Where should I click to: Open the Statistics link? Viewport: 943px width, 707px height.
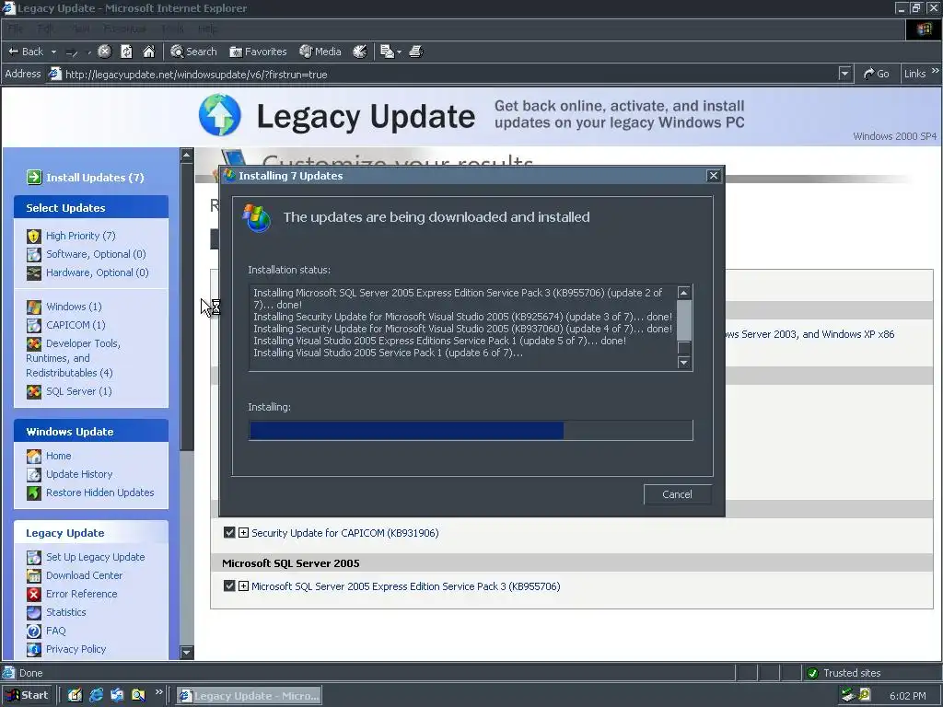(x=66, y=612)
